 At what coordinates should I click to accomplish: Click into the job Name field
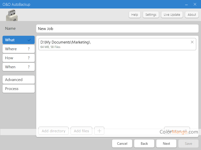pos(117,29)
